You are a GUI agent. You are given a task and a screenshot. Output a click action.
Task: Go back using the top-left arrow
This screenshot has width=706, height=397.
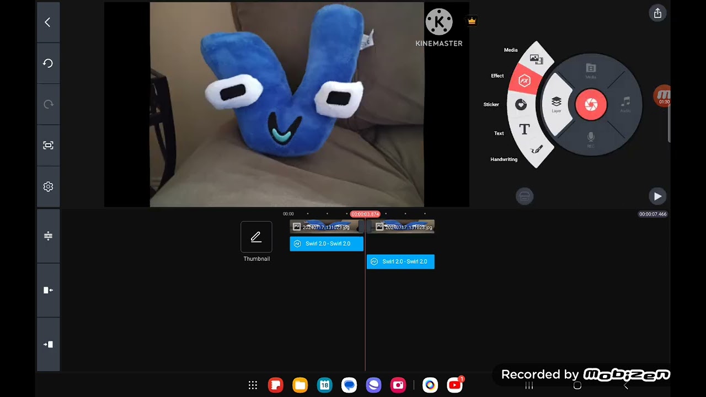(x=47, y=22)
